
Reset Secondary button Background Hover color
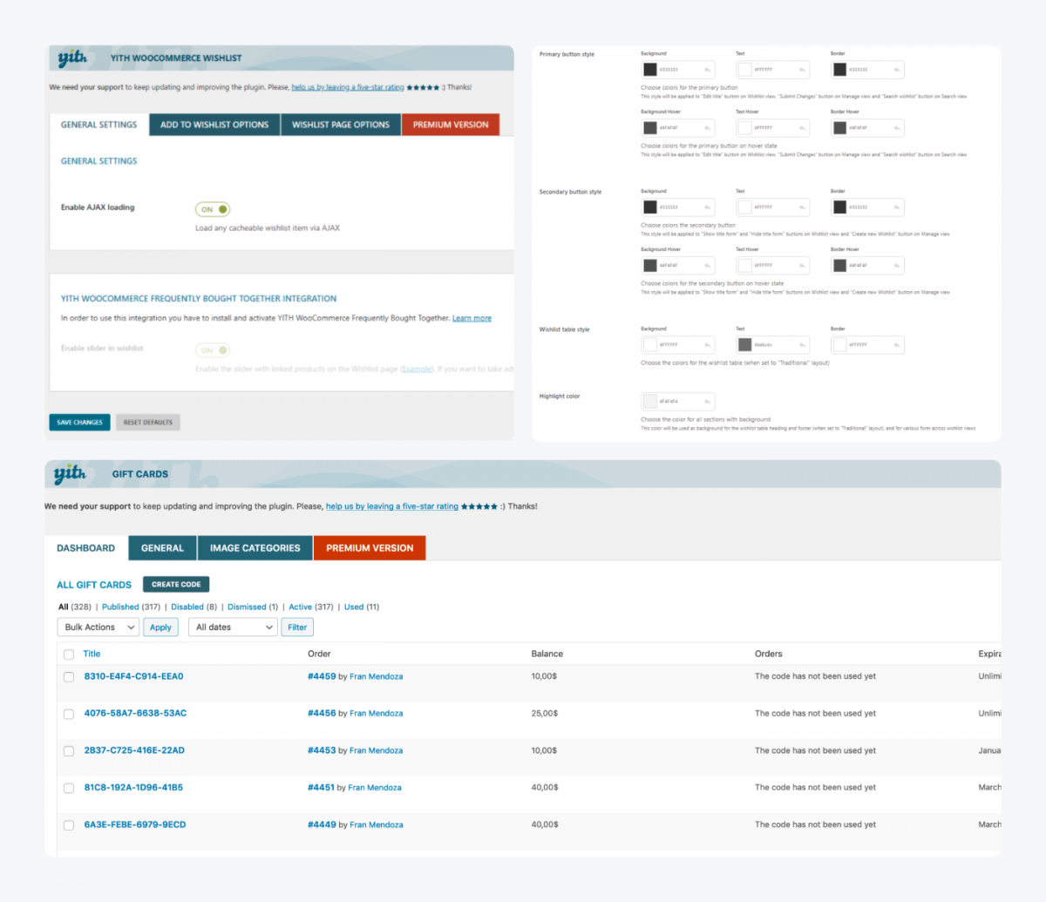[709, 266]
